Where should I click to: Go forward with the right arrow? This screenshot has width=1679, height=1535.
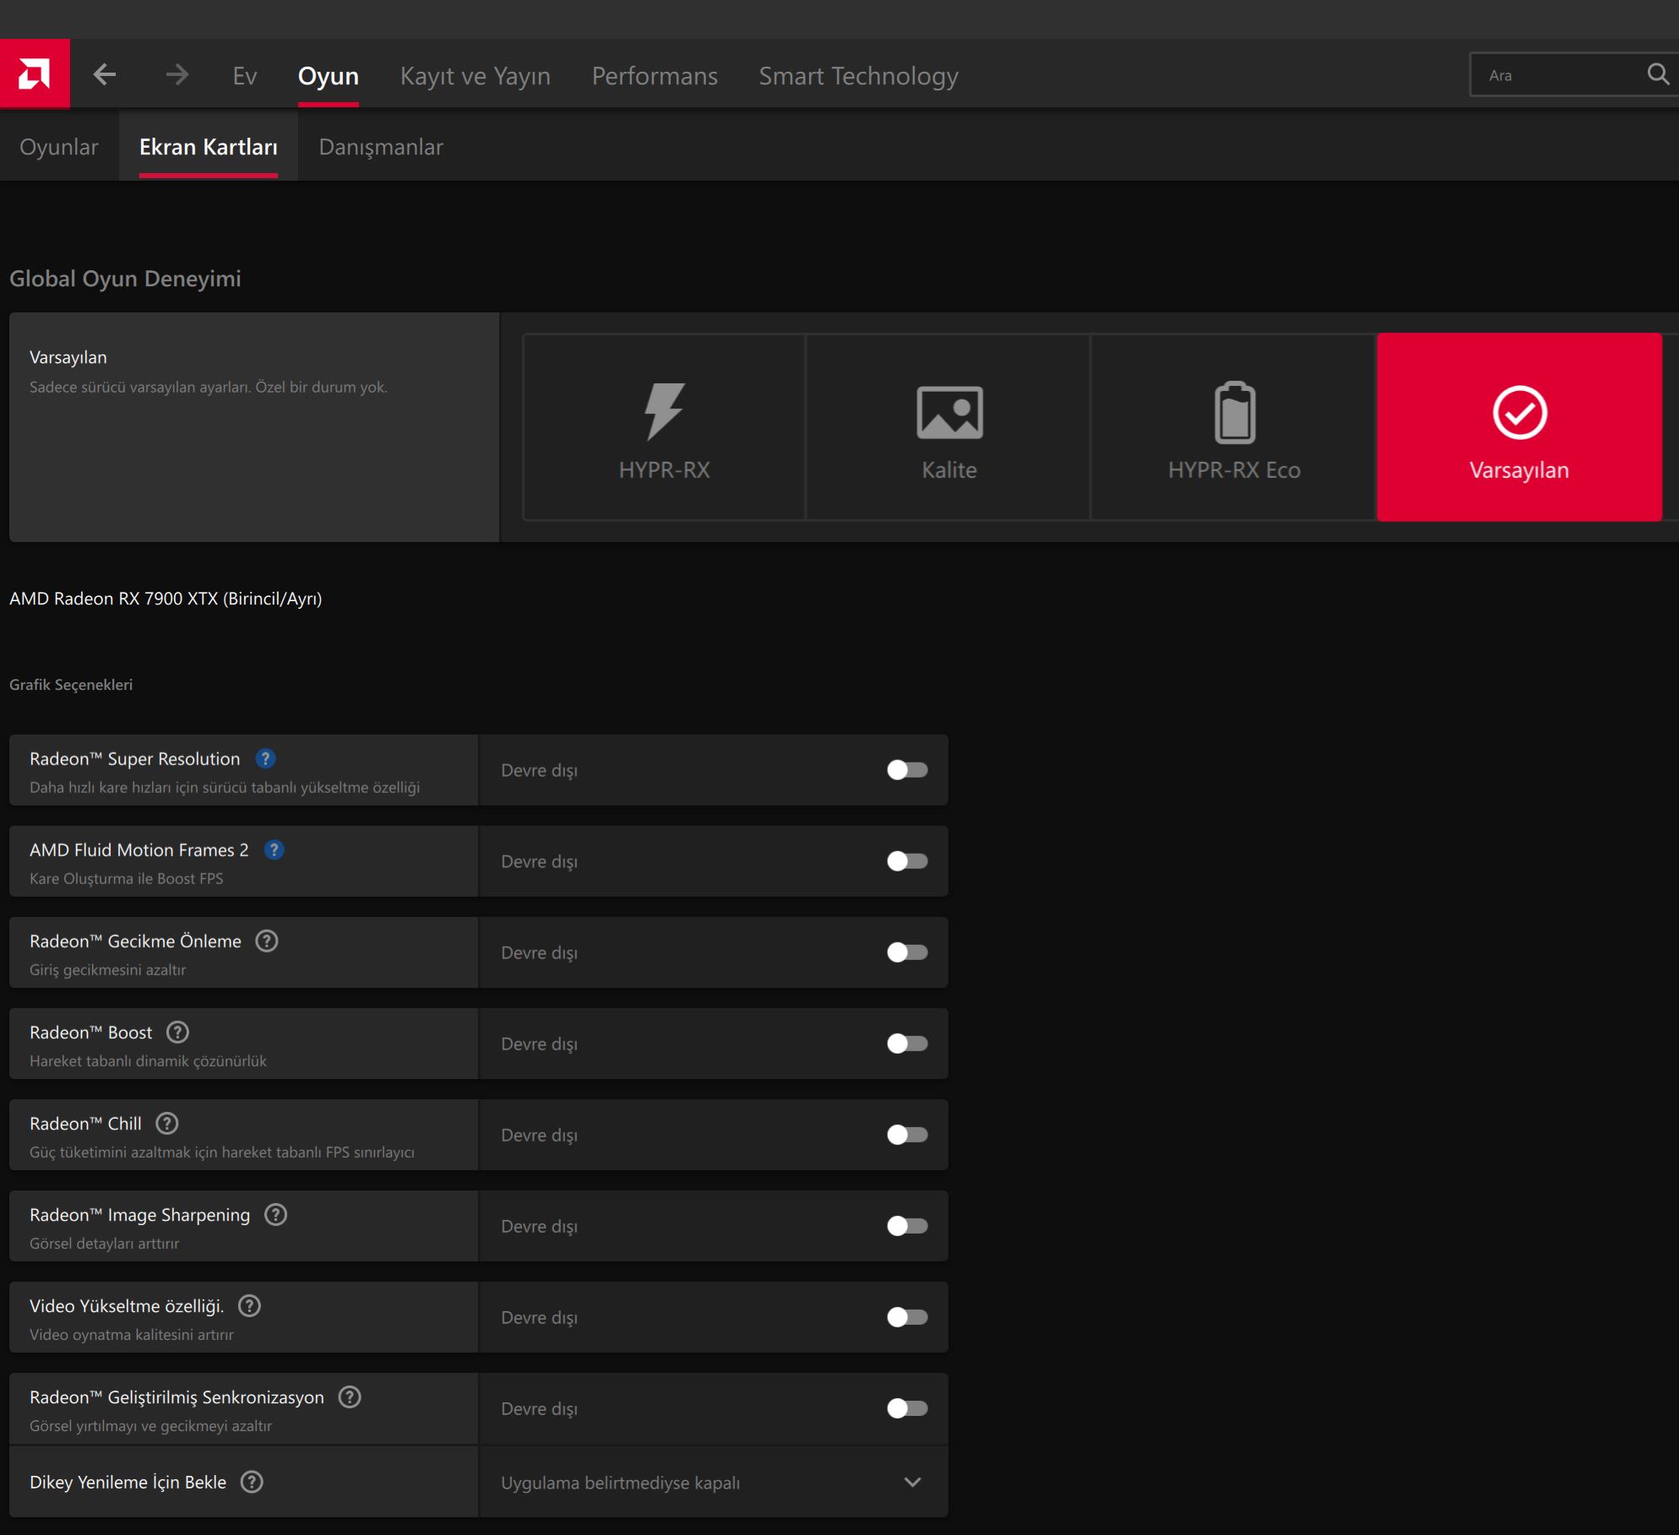[x=177, y=74]
